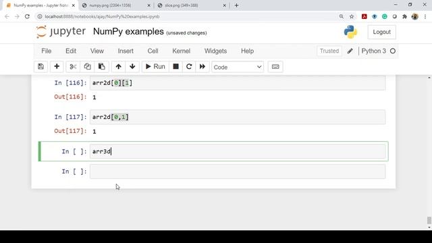Image resolution: width=432 pixels, height=243 pixels.
Task: Go forward in browser history
Action: pos(17,16)
